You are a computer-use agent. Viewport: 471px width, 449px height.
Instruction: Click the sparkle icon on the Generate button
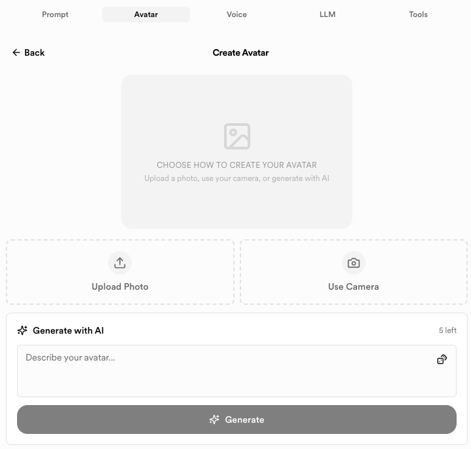214,420
